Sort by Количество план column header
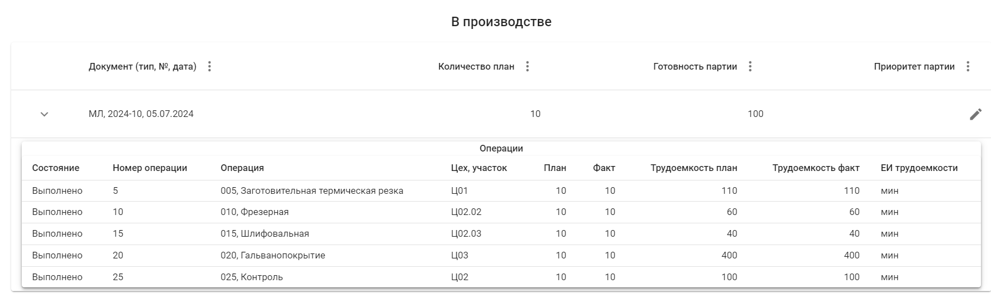The image size is (991, 303). [476, 67]
